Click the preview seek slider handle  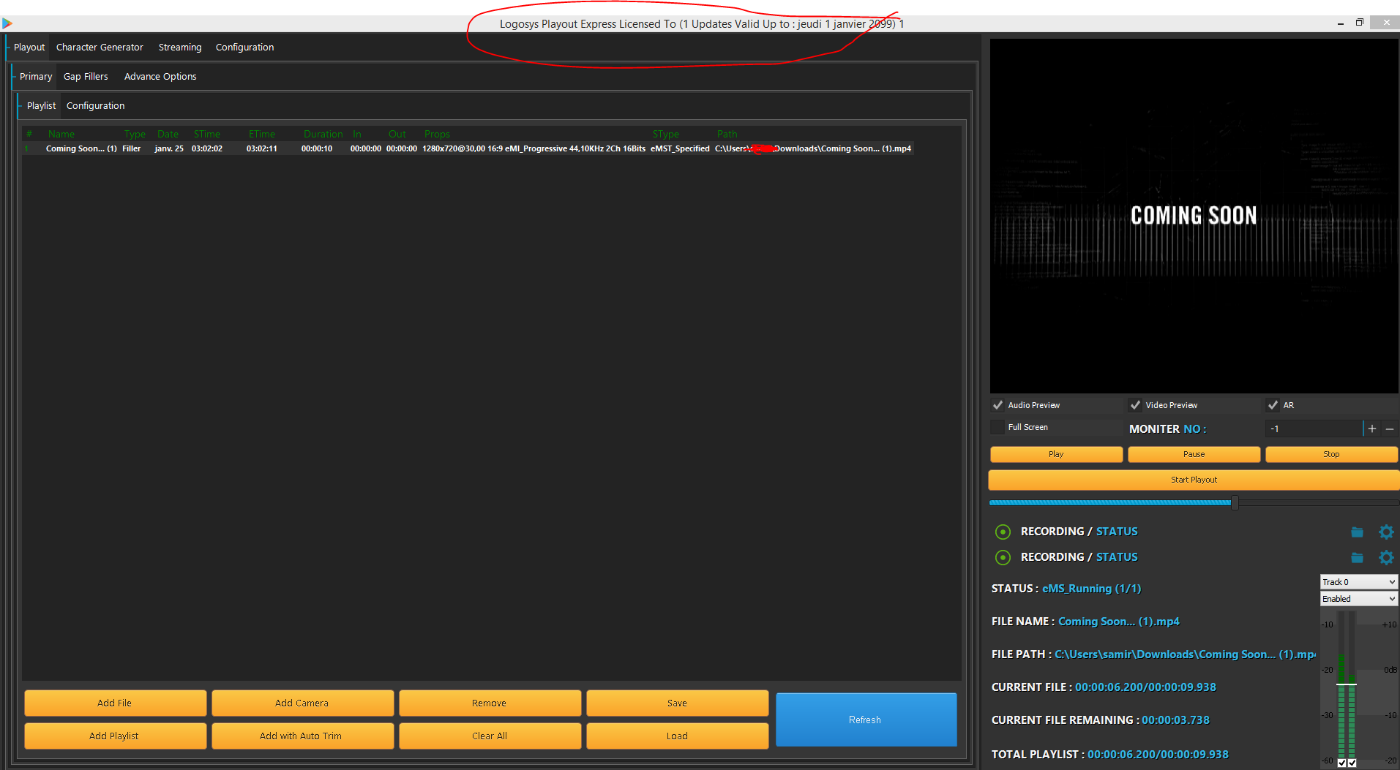(1235, 502)
